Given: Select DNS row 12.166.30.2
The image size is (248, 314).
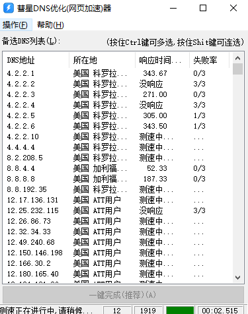Looking at the screenshot, I should tap(117, 263).
